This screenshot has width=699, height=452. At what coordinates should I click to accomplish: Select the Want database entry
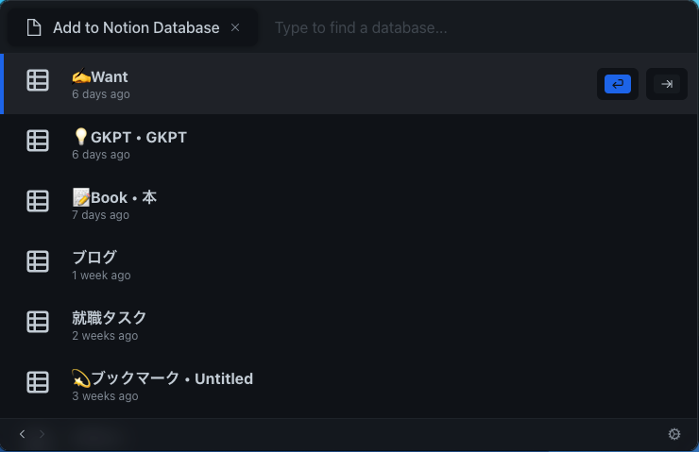point(349,84)
